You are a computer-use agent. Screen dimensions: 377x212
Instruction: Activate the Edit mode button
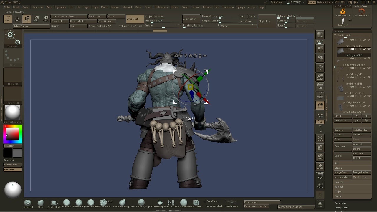coord(7,19)
